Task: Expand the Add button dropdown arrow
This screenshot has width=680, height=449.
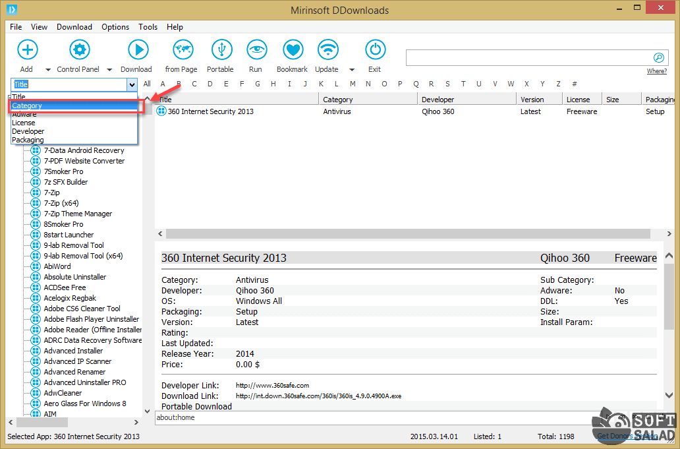Action: click(48, 70)
